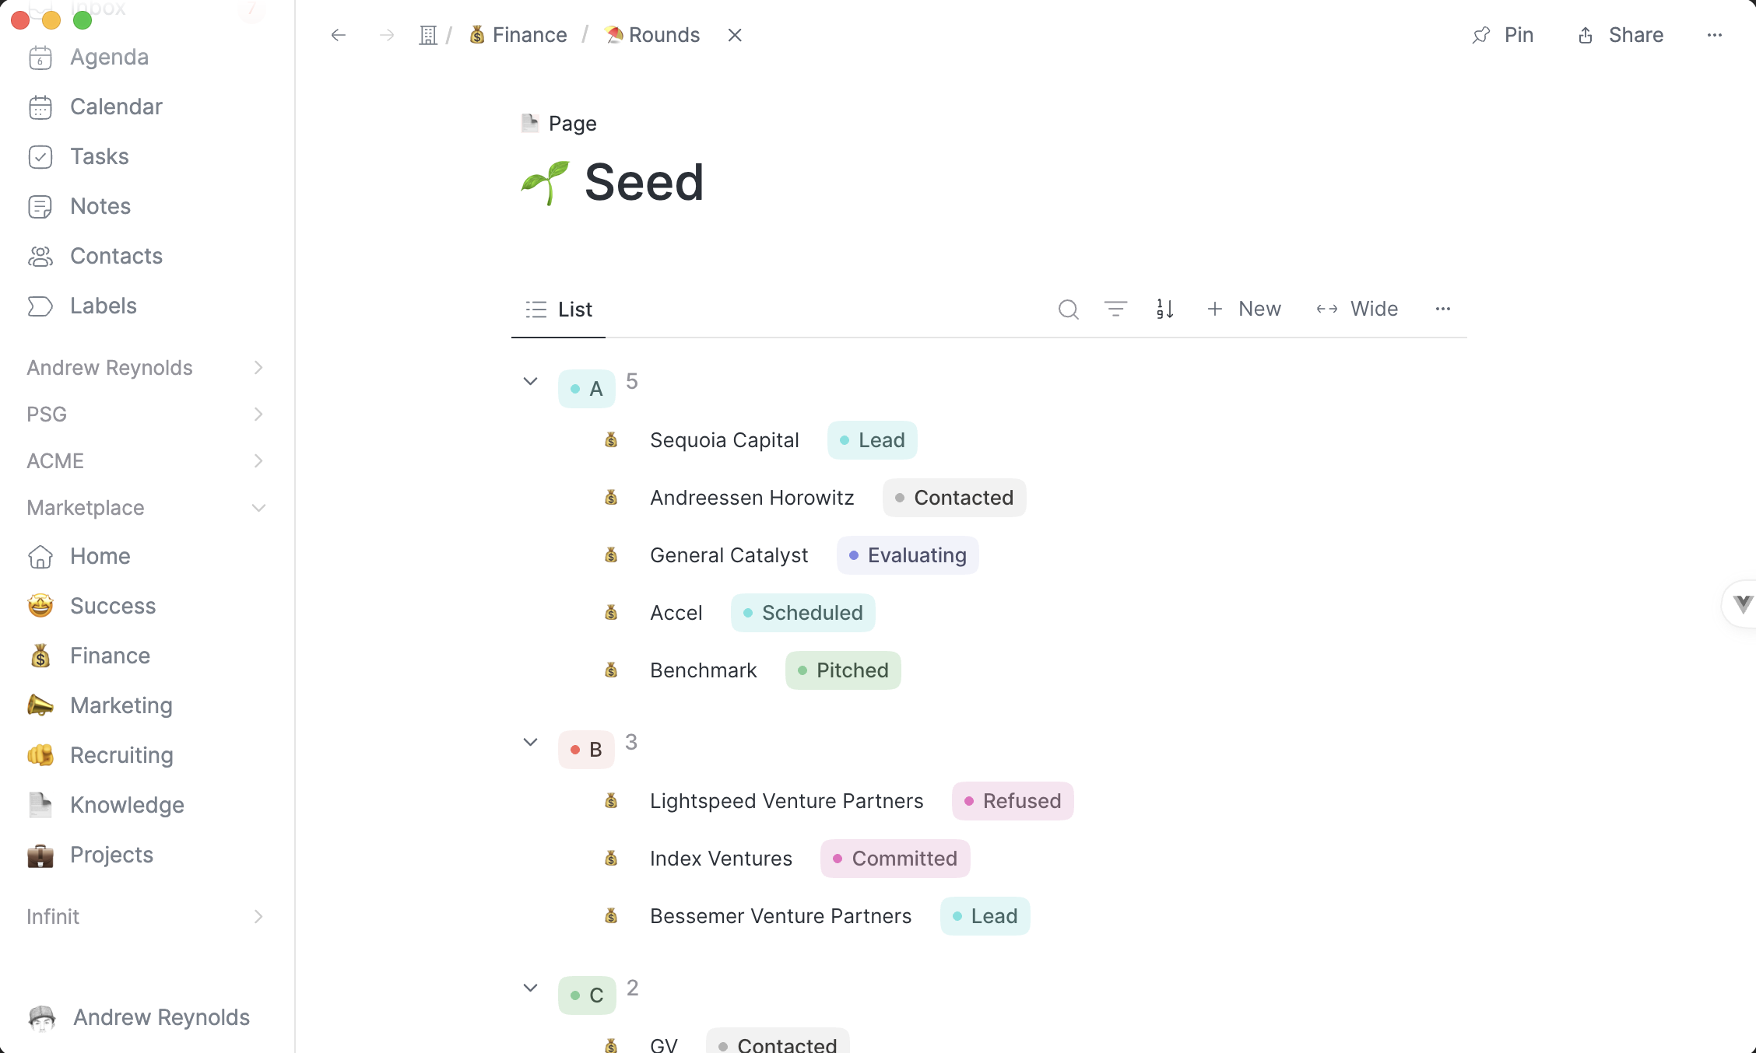Go to Home via house icon
Screen dimensions: 1756x1053
[x=40, y=557]
